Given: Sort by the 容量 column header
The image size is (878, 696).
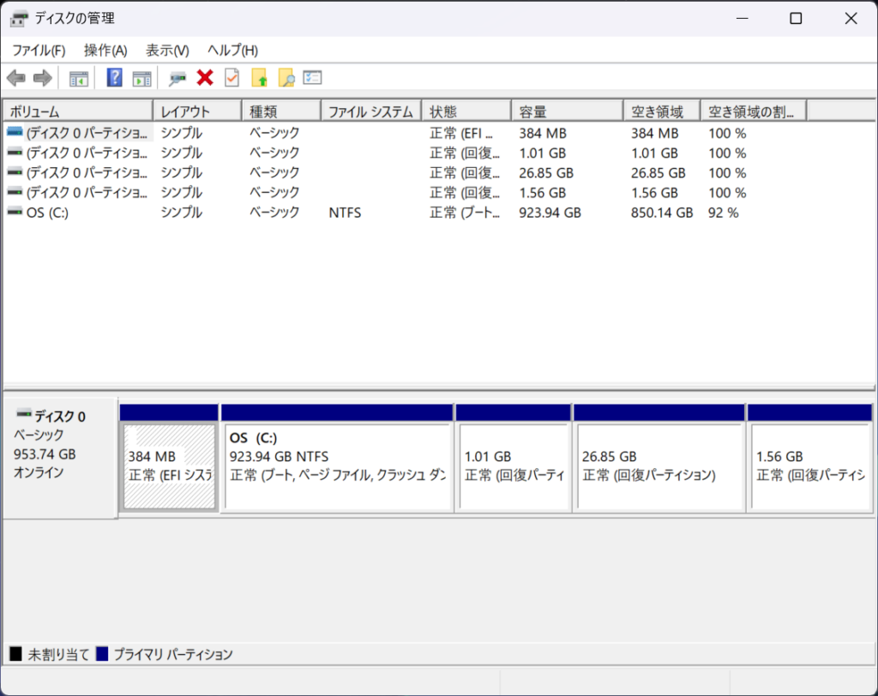Looking at the screenshot, I should pos(566,111).
